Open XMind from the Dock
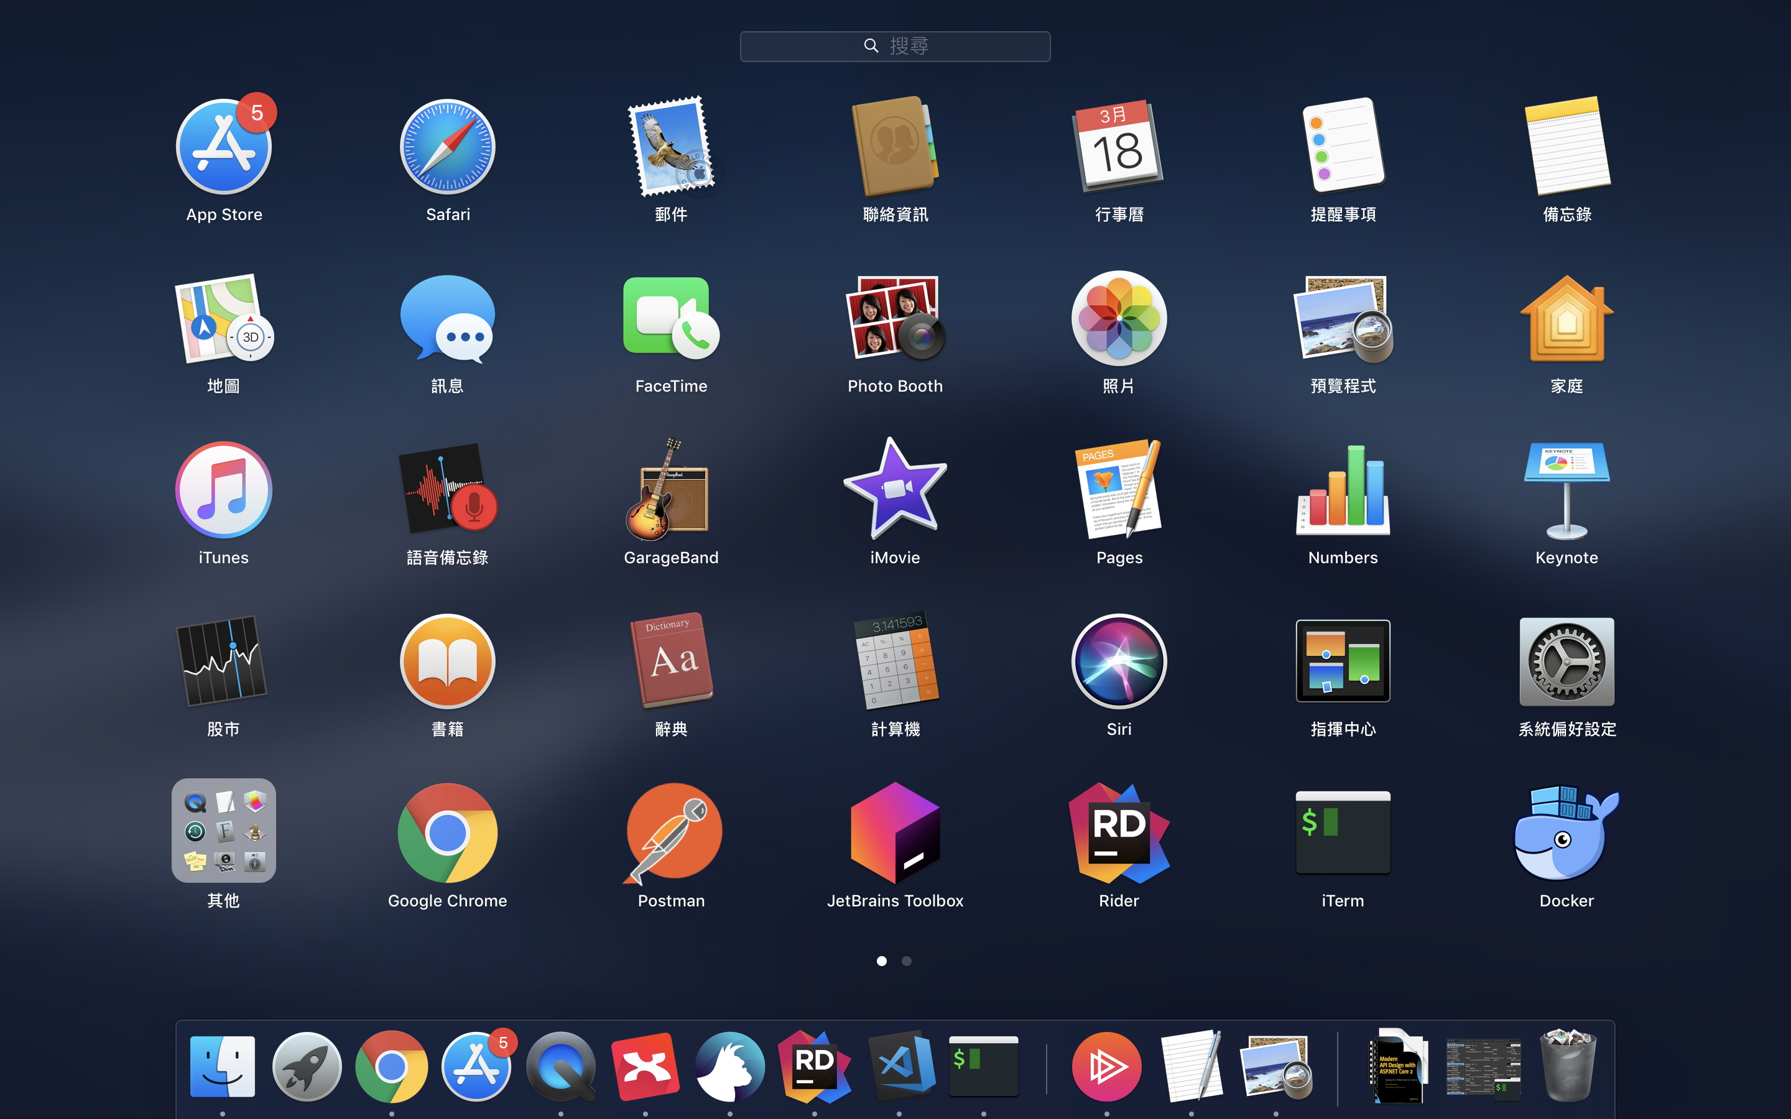Image resolution: width=1791 pixels, height=1119 pixels. [646, 1066]
